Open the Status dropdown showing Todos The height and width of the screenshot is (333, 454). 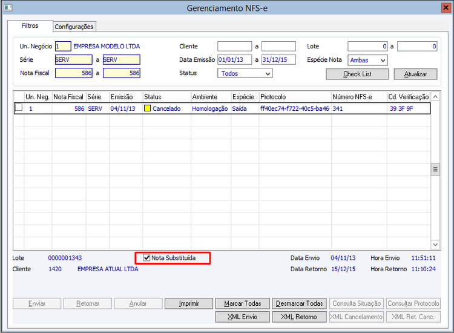(245, 73)
